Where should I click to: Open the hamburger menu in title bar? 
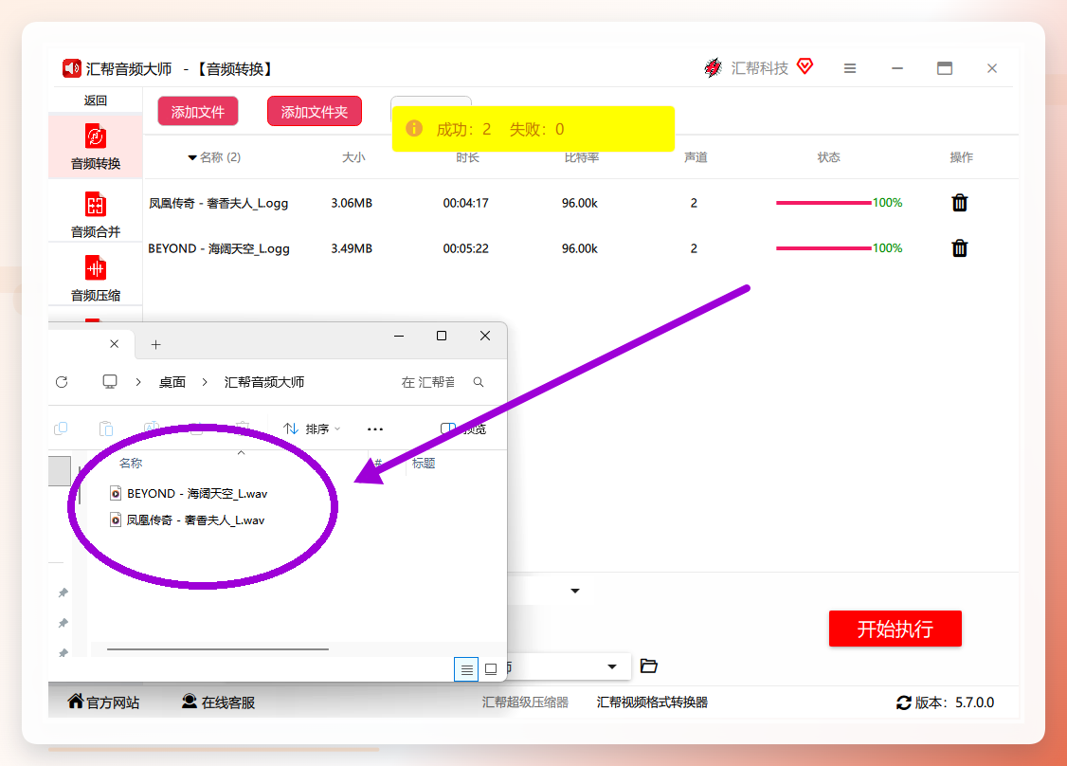pos(850,68)
